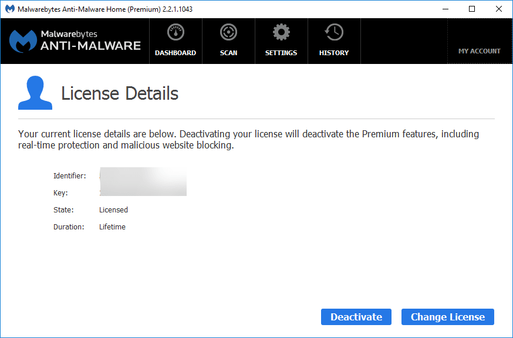513x338 pixels.
Task: Switch to the DASHBOARD label
Action: 176,53
